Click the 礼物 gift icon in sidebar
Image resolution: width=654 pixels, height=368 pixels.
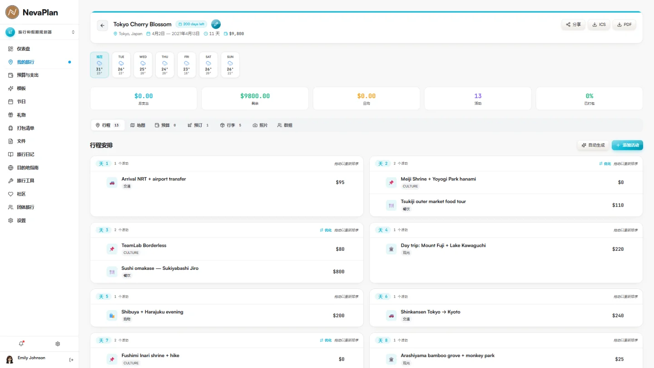tap(11, 115)
